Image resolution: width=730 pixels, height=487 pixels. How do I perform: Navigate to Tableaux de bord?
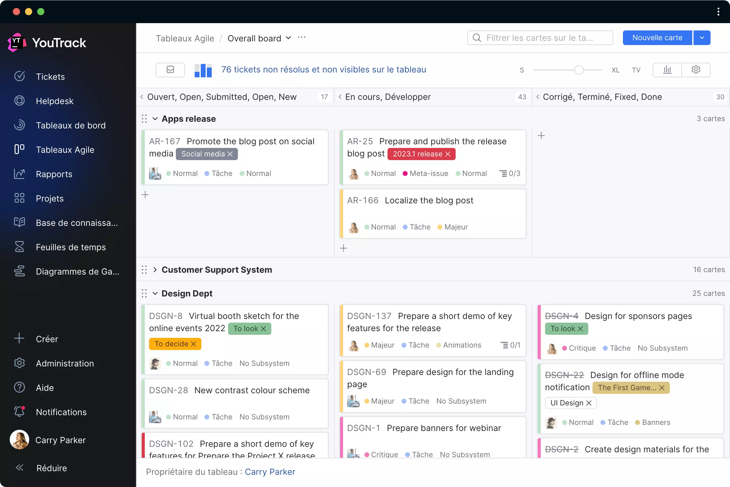(x=71, y=125)
